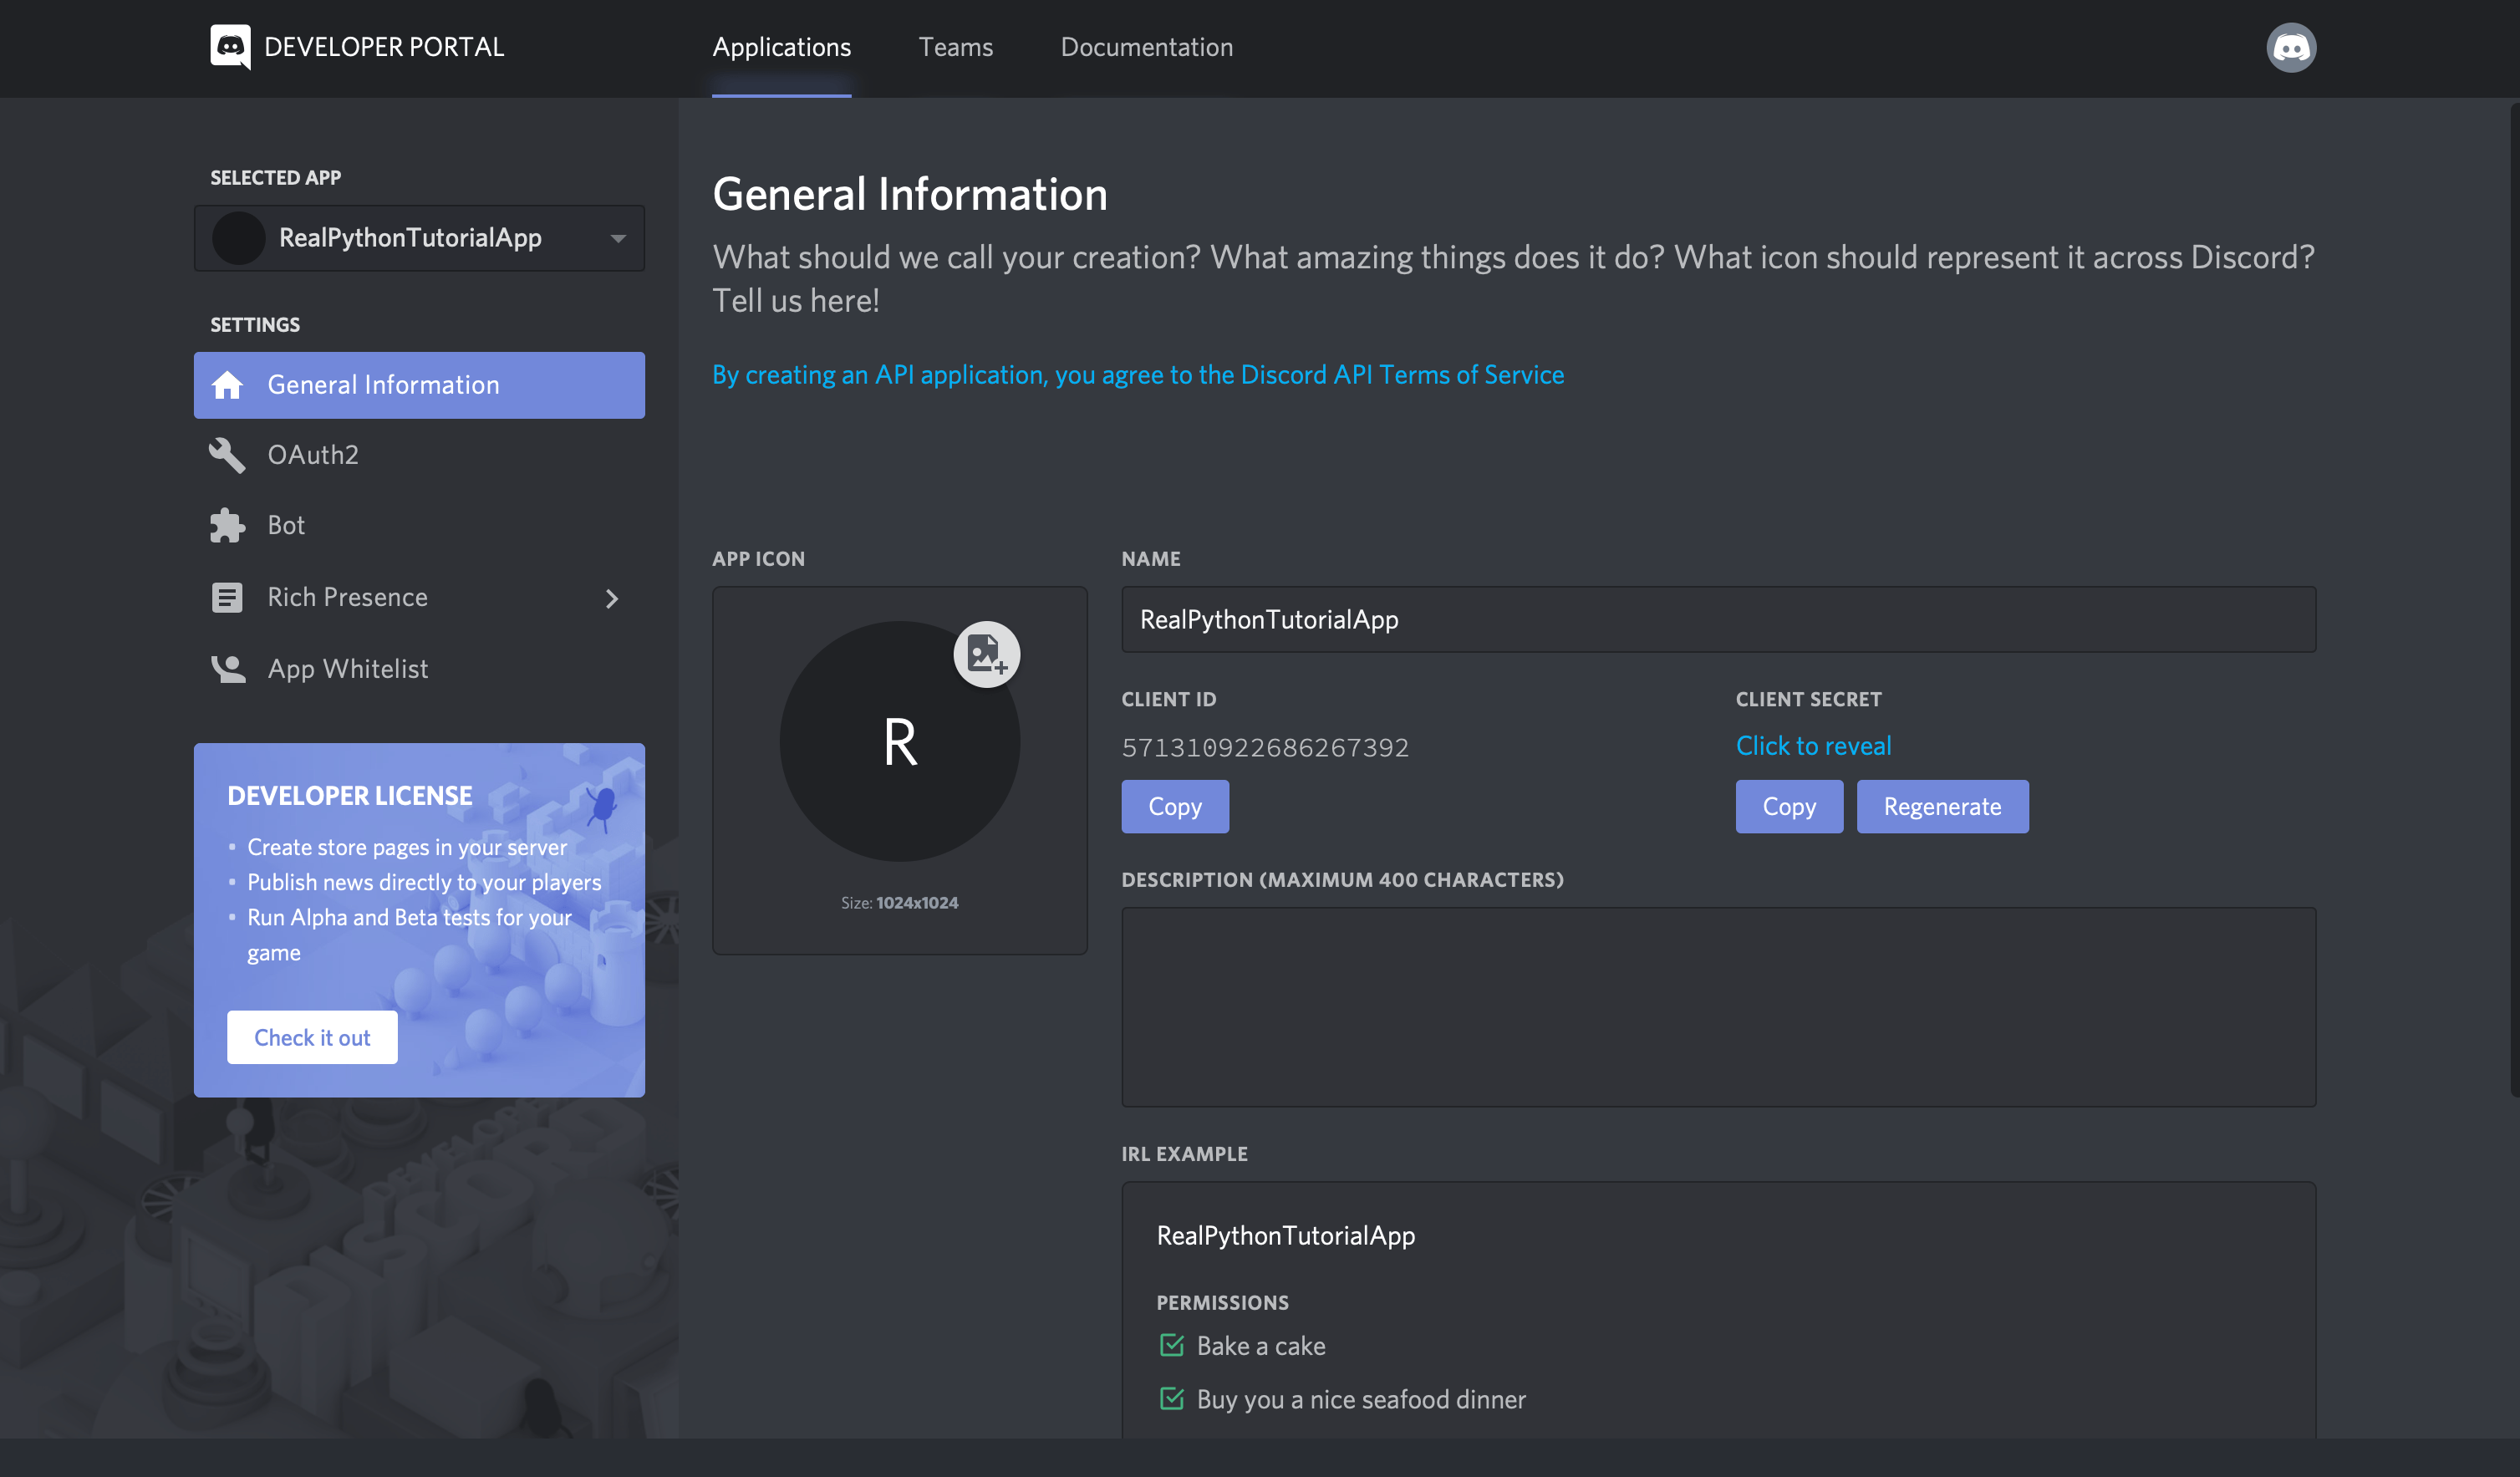Viewport: 2520px width, 1477px height.
Task: Toggle the Buy you a nice seafood dinner checkbox
Action: [1171, 1398]
